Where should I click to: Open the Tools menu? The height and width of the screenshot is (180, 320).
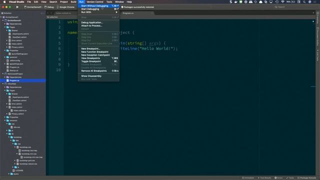109,2
